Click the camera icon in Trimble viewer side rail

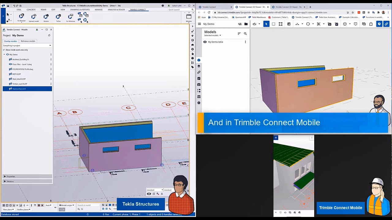tap(199, 84)
